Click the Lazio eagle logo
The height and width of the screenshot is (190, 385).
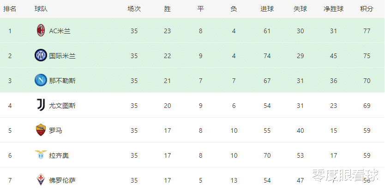[x=41, y=155]
